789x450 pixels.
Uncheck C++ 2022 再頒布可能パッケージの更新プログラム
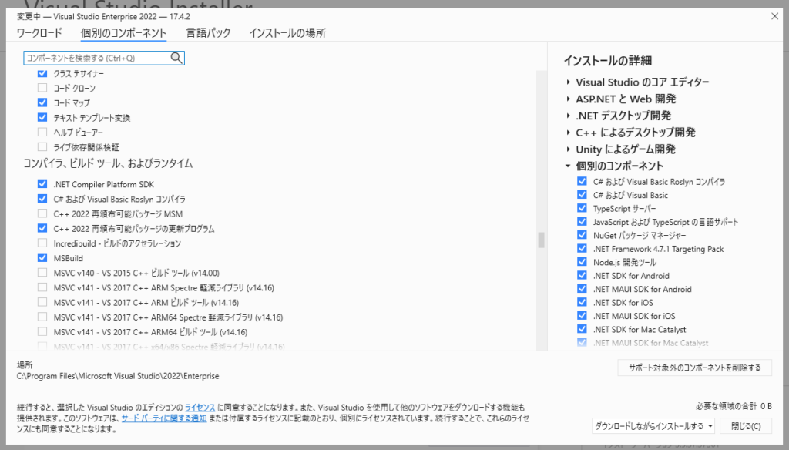pyautogui.click(x=42, y=229)
